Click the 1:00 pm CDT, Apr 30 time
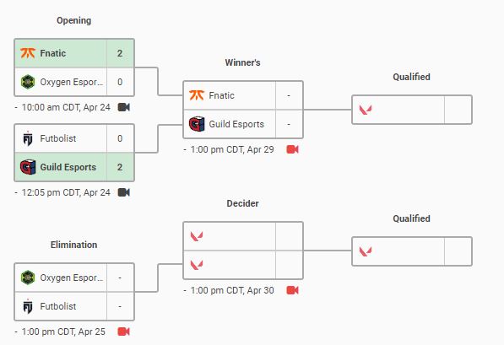Viewport: 504px width, 345px height. (x=232, y=290)
